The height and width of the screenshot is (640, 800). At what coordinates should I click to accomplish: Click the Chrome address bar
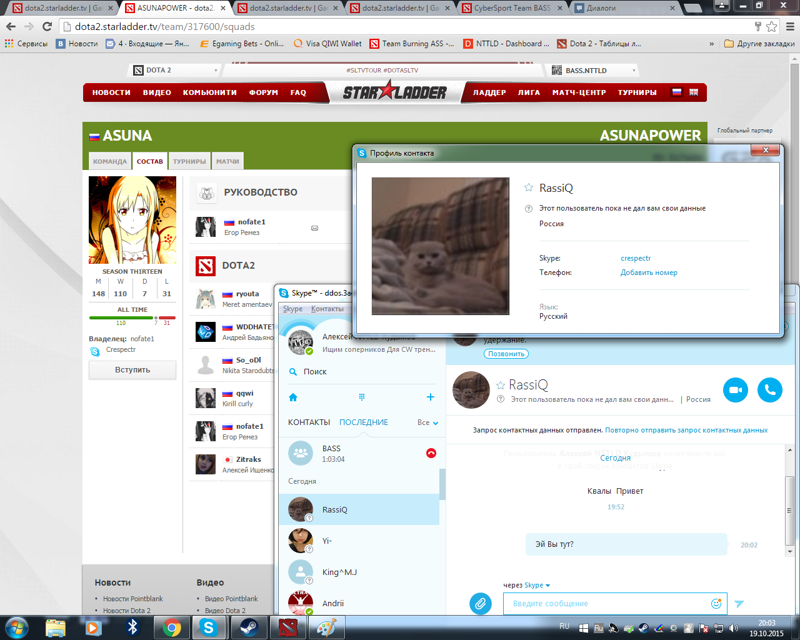[x=406, y=27]
